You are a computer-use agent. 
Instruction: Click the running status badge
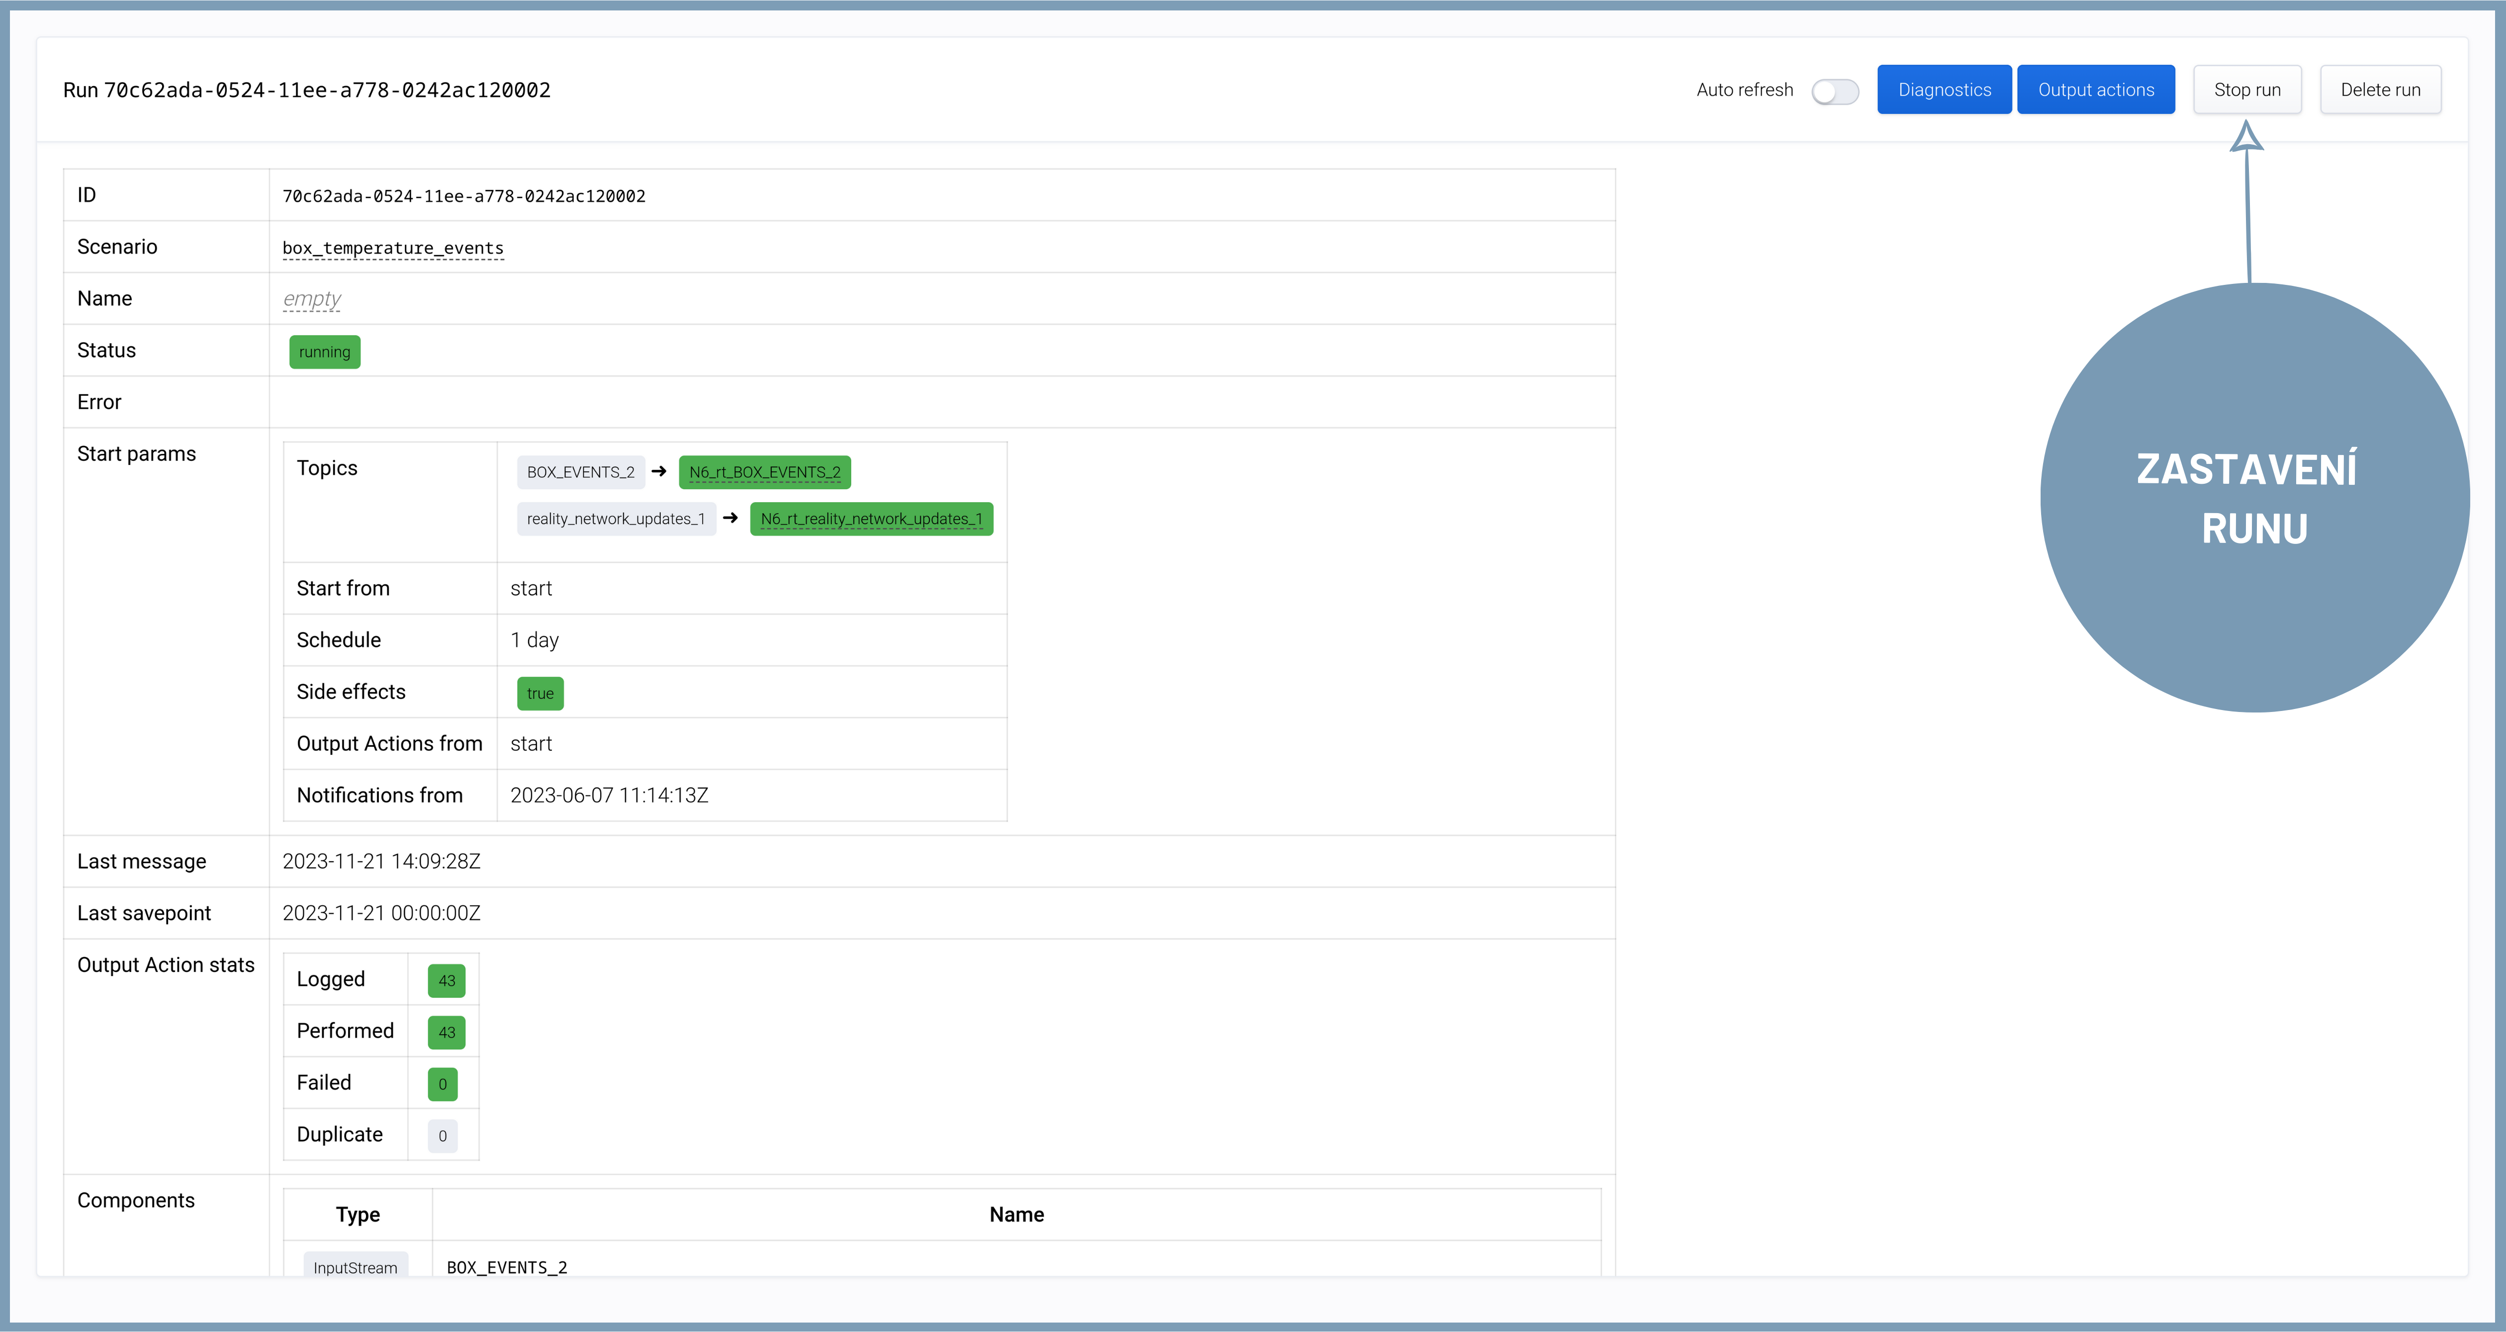[x=324, y=352]
